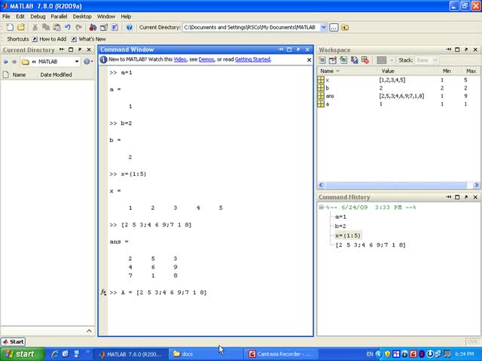Click the Paste clipboard icon
Viewport: 482px width, 361px height.
click(56, 27)
